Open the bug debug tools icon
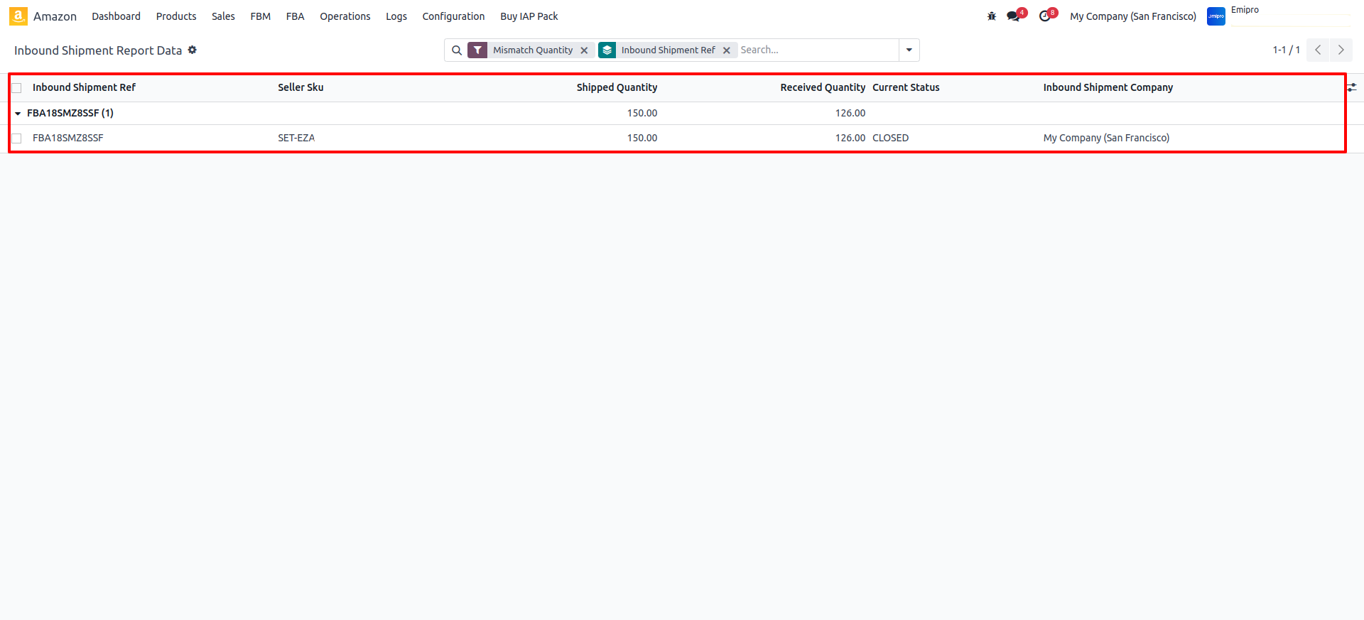 click(992, 16)
